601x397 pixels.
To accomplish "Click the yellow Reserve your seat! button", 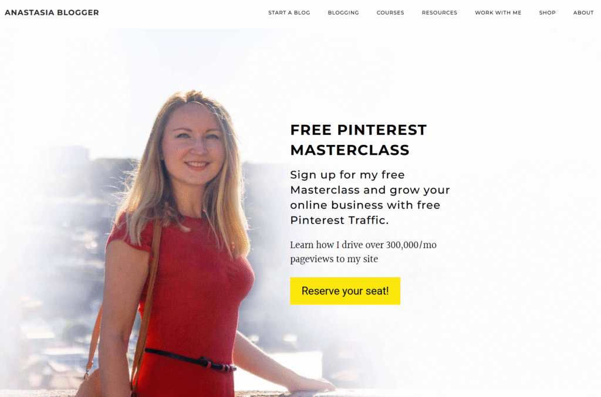I will tap(345, 291).
